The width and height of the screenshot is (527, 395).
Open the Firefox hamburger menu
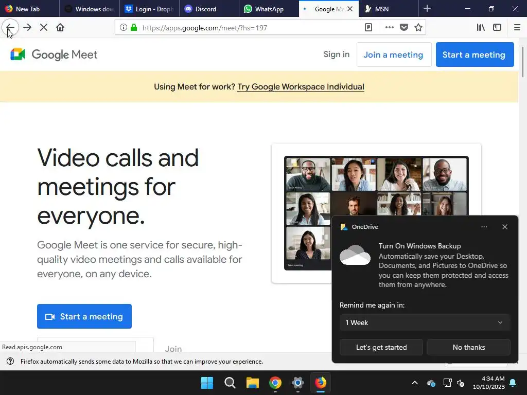517,28
